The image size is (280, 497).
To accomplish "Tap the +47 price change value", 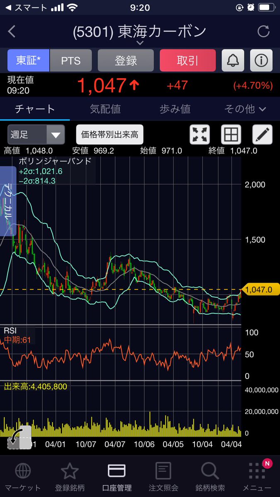I will (177, 86).
